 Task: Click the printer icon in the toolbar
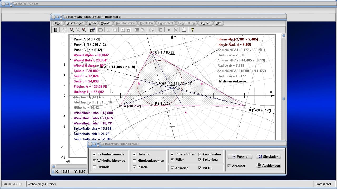tap(184, 30)
